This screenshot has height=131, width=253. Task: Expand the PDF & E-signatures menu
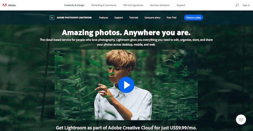coord(133,5)
